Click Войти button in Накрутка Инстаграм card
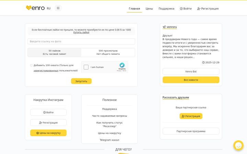The image size is (247, 154). point(48,112)
